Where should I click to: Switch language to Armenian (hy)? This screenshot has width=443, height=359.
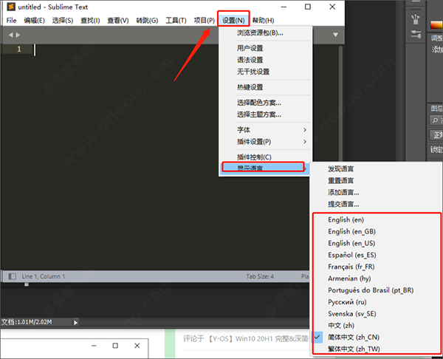(376, 278)
